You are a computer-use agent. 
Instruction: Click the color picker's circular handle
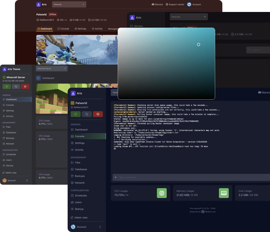tap(198, 44)
